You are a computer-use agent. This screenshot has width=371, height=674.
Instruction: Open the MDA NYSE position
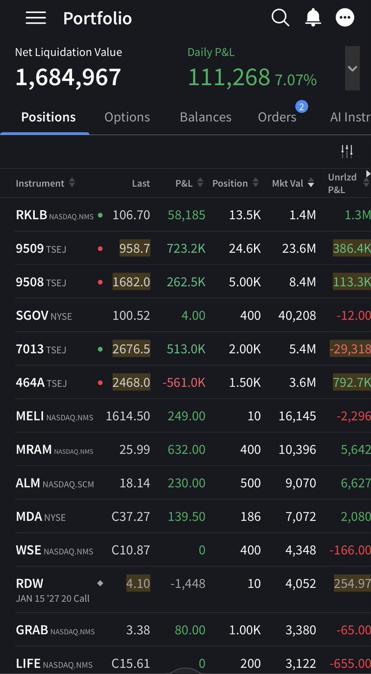click(185, 517)
